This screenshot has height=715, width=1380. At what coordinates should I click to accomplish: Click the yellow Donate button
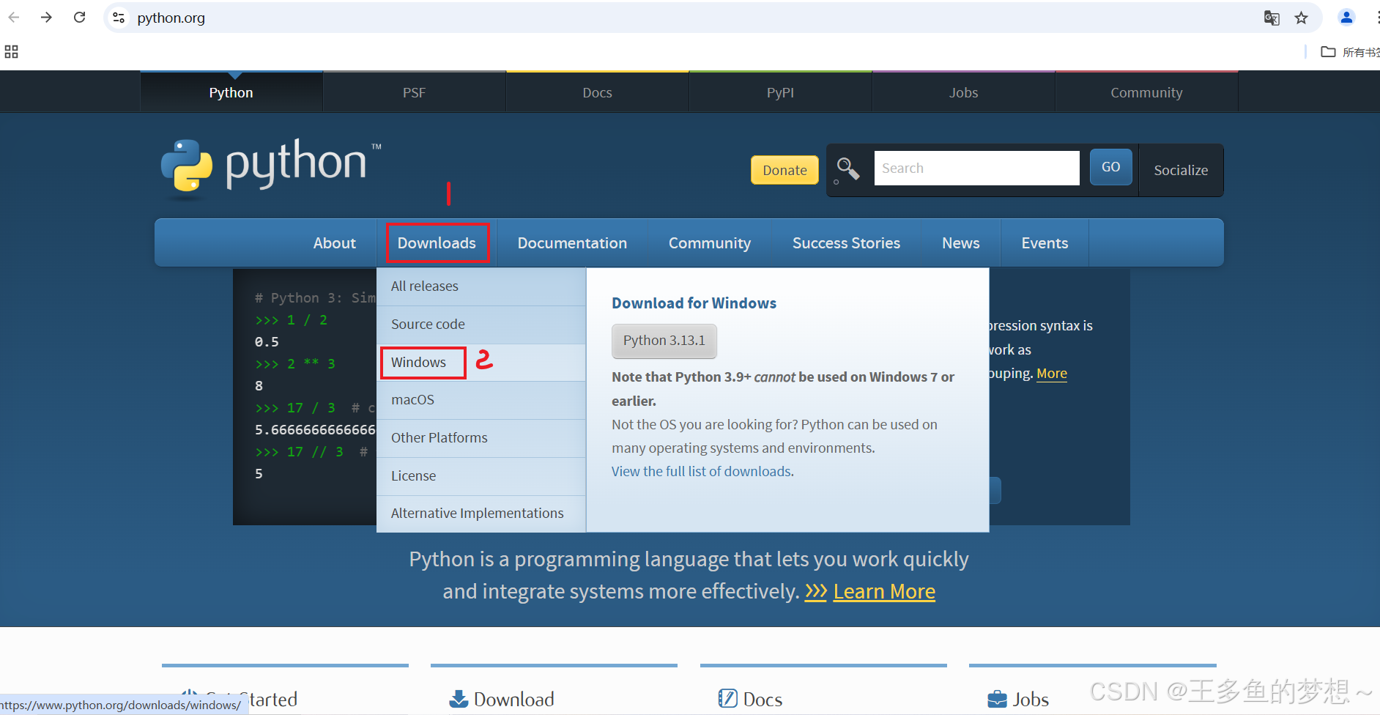click(x=784, y=170)
